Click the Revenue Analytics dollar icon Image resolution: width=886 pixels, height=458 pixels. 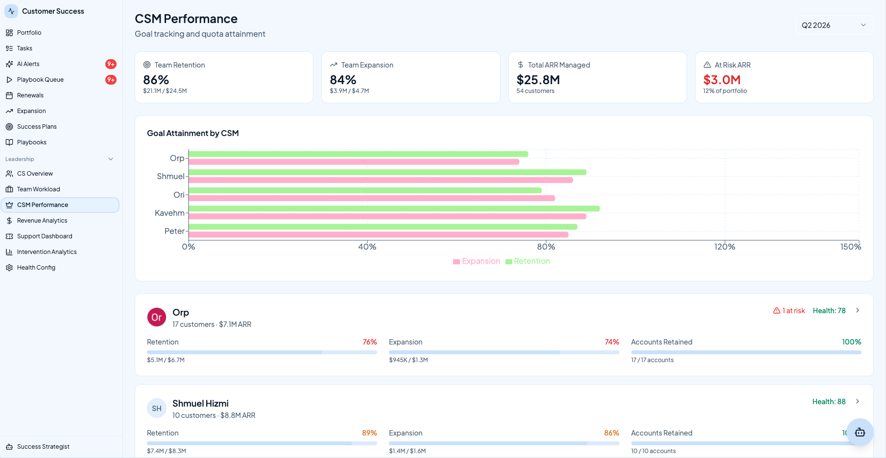pyautogui.click(x=9, y=221)
